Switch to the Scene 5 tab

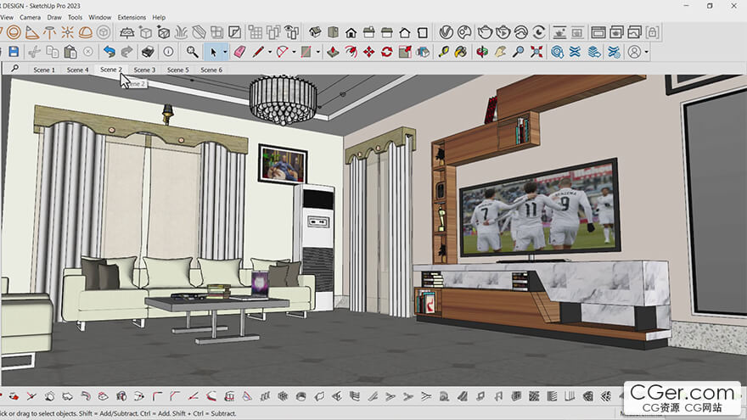click(x=177, y=70)
